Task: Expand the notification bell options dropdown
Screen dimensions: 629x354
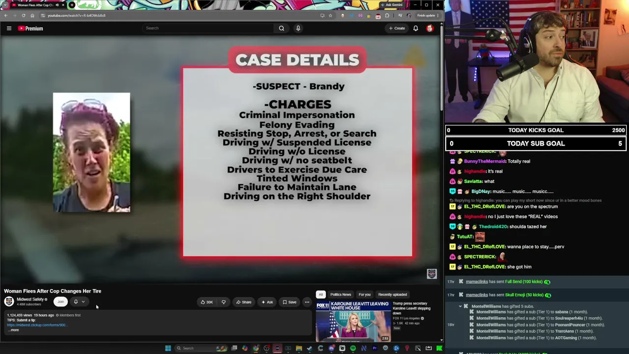Action: [x=83, y=302]
